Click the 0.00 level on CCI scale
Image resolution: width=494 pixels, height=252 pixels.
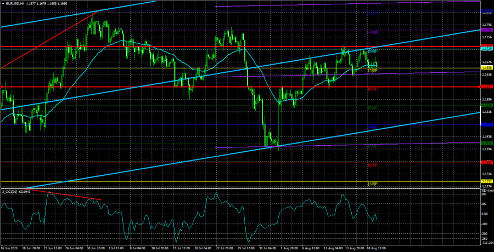coord(485,214)
